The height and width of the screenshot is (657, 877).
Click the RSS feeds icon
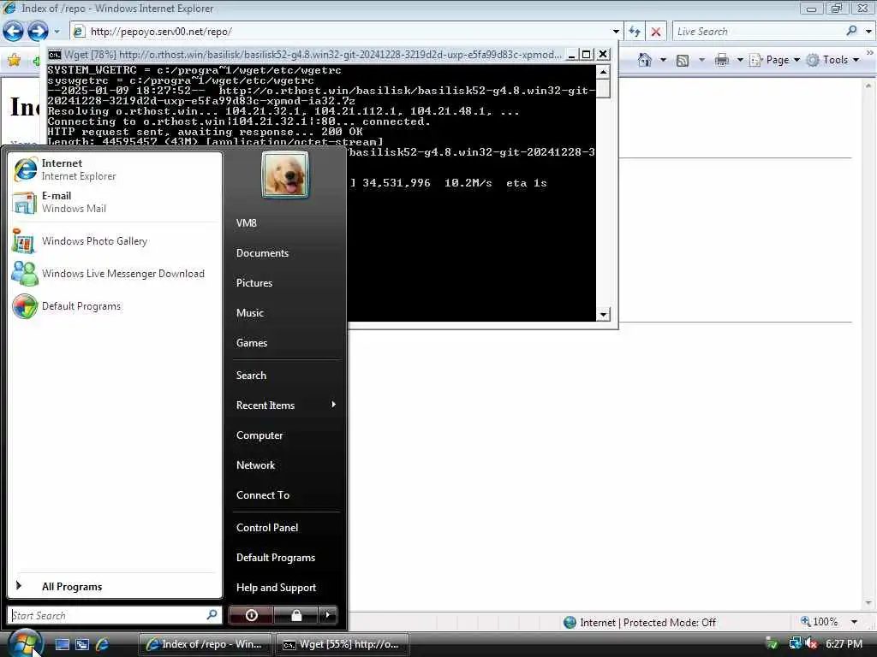point(683,61)
